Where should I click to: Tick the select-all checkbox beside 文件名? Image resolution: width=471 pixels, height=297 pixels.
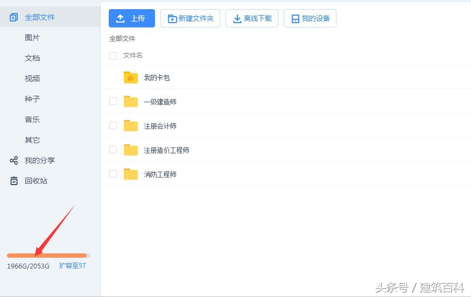pyautogui.click(x=113, y=56)
